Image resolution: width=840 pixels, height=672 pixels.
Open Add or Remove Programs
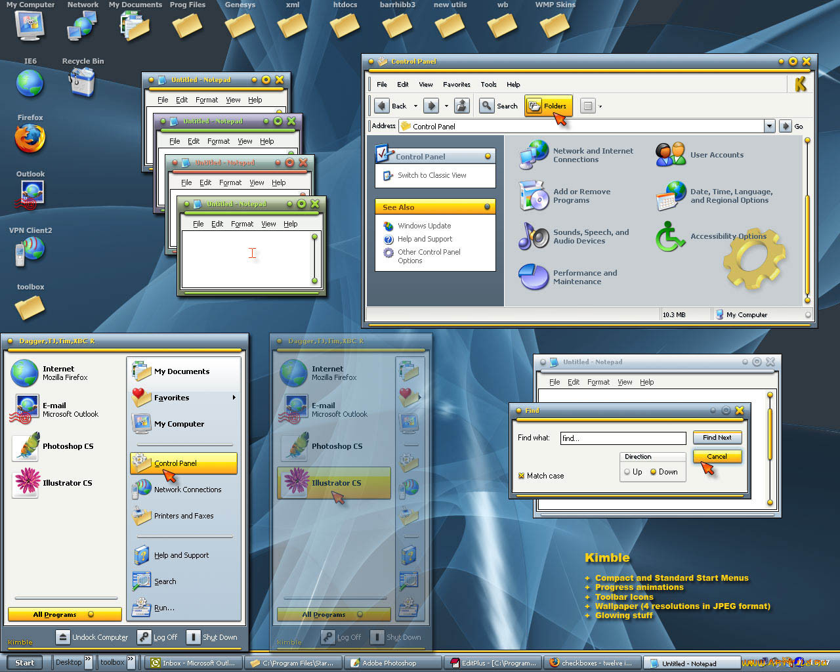(565, 196)
